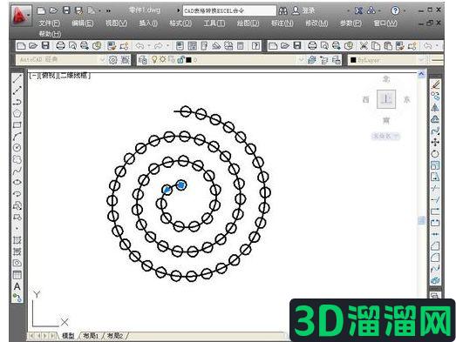
Task: Select the Table tool
Action: 17,275
